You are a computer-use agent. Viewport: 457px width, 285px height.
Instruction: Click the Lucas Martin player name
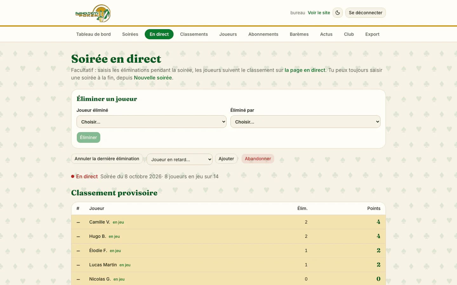tap(103, 265)
